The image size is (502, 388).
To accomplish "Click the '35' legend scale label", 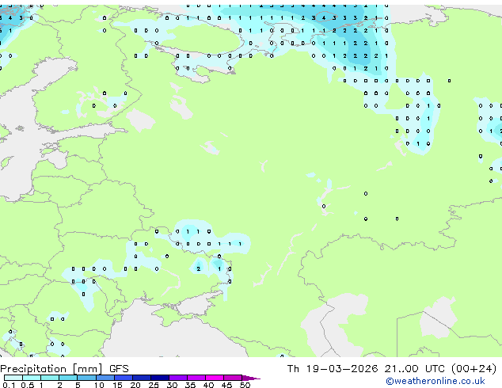I will click(190, 385).
